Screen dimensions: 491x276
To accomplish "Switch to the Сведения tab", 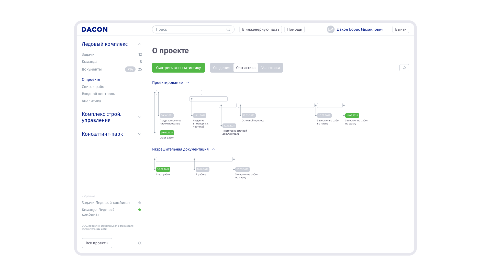I will (221, 68).
